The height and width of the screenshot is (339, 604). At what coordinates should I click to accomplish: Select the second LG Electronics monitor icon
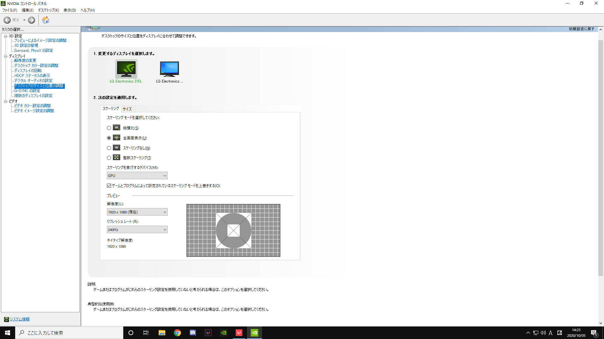coord(169,69)
